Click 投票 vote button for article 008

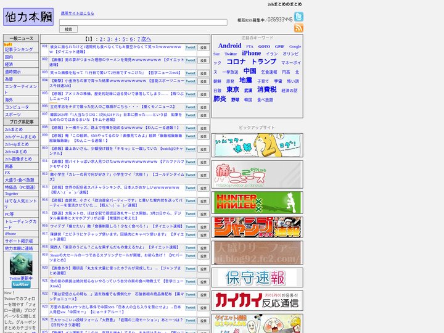pyautogui.click(x=203, y=128)
